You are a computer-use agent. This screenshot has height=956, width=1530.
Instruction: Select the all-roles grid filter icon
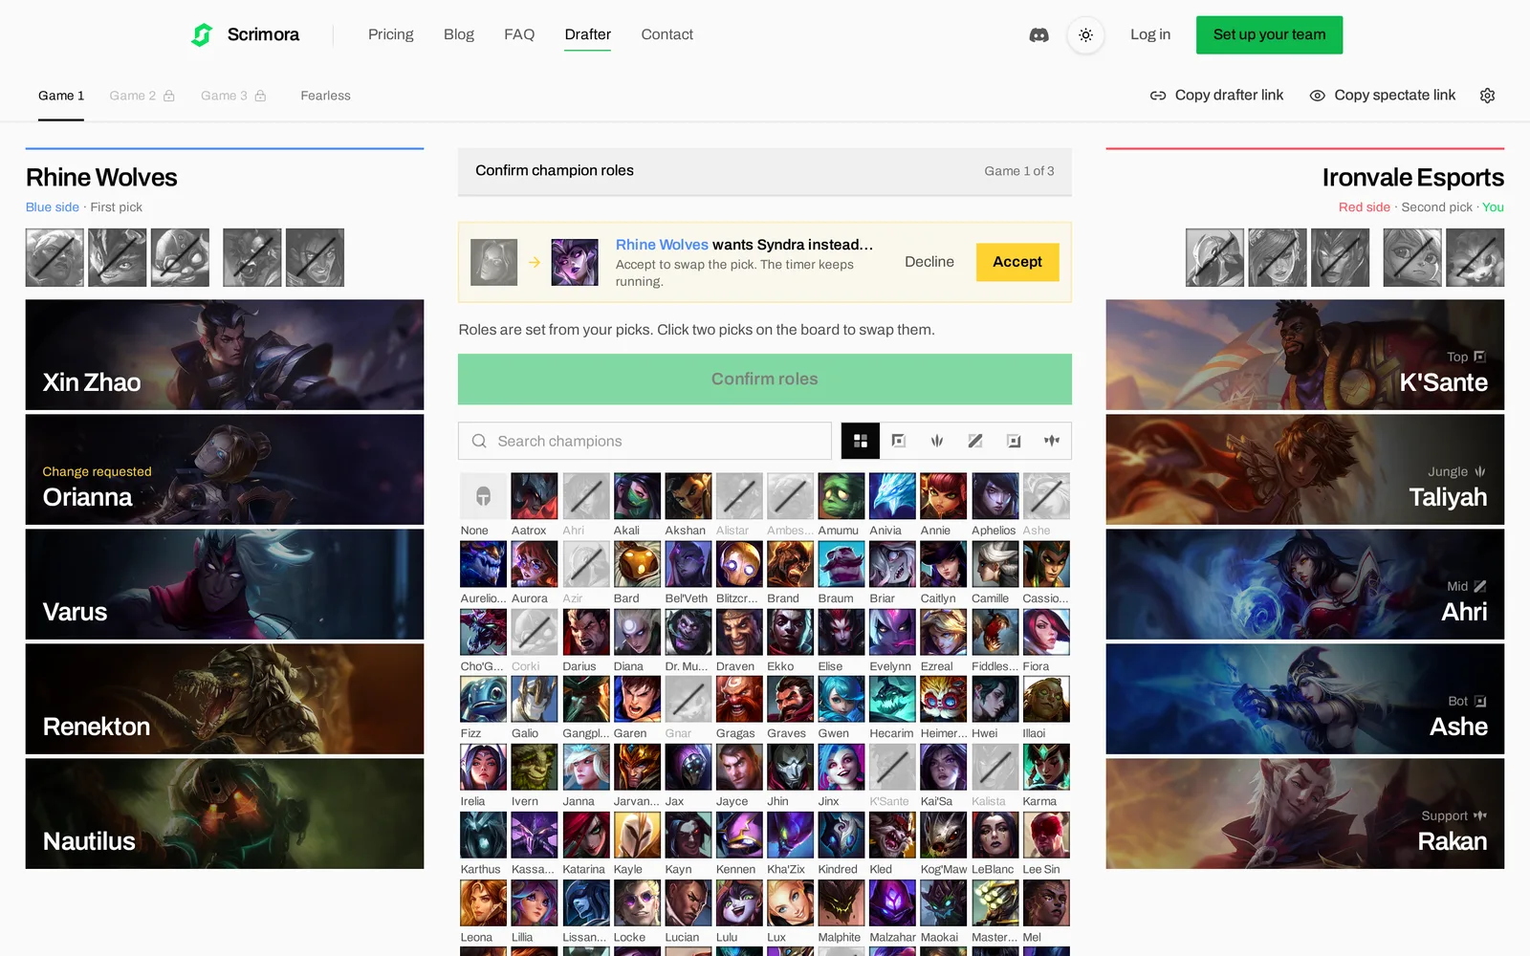pos(861,441)
